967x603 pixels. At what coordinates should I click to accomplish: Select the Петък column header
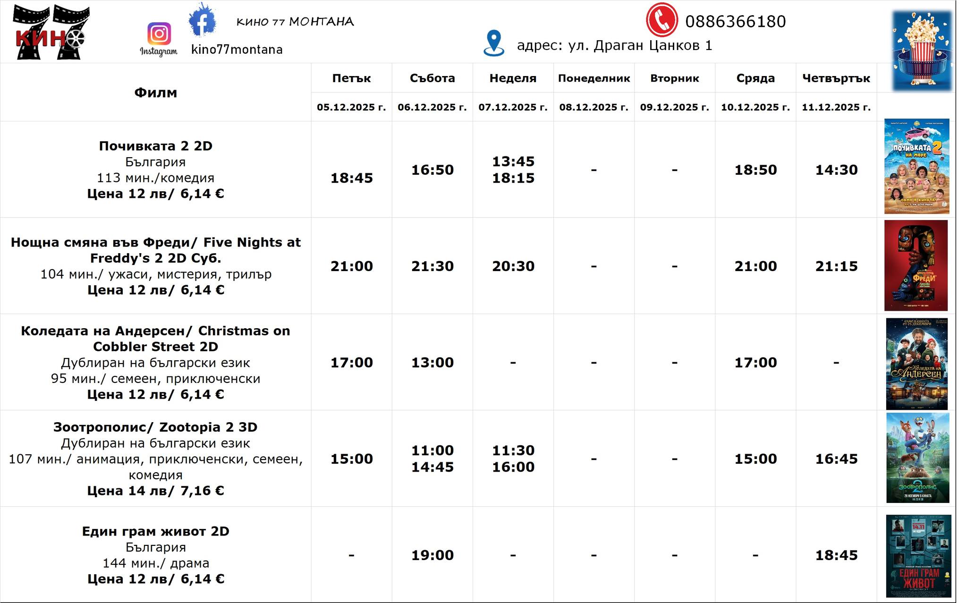[351, 78]
